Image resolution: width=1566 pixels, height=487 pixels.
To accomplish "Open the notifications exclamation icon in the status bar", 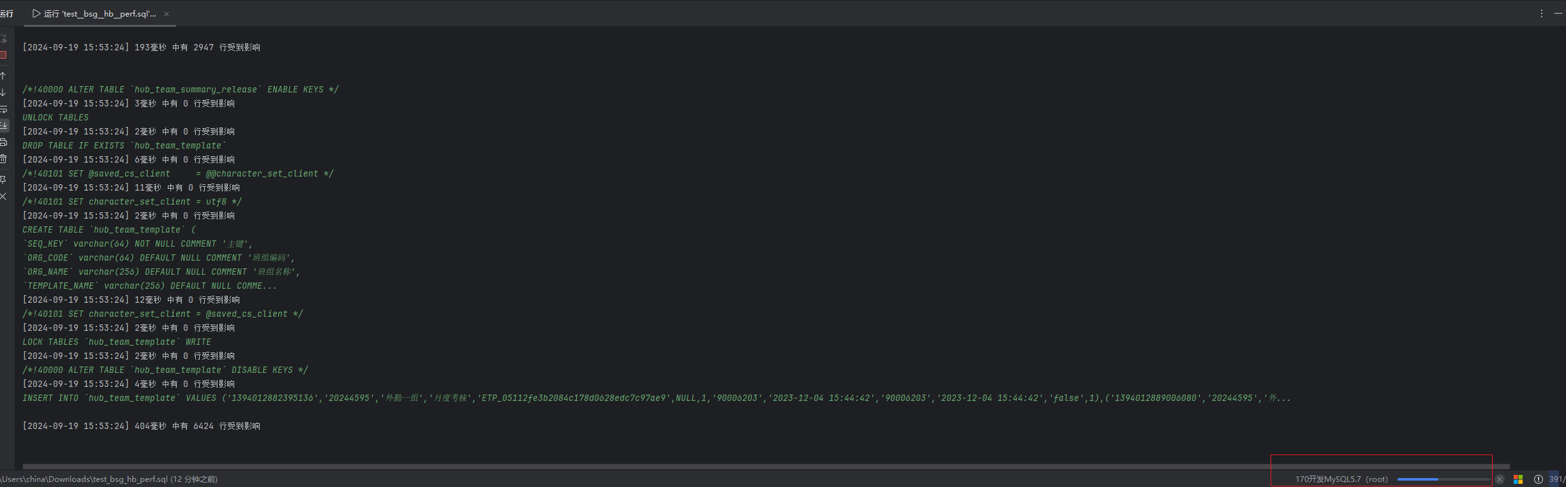I will click(x=1539, y=479).
